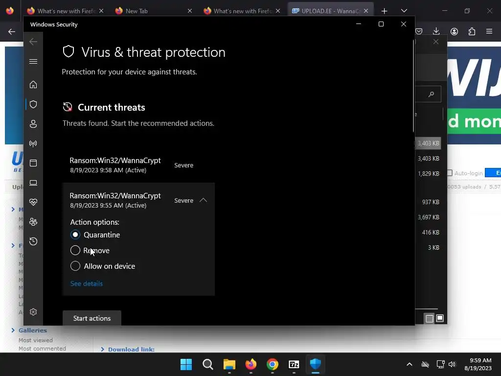Open Protection history in sidebar
501x376 pixels.
(x=33, y=241)
